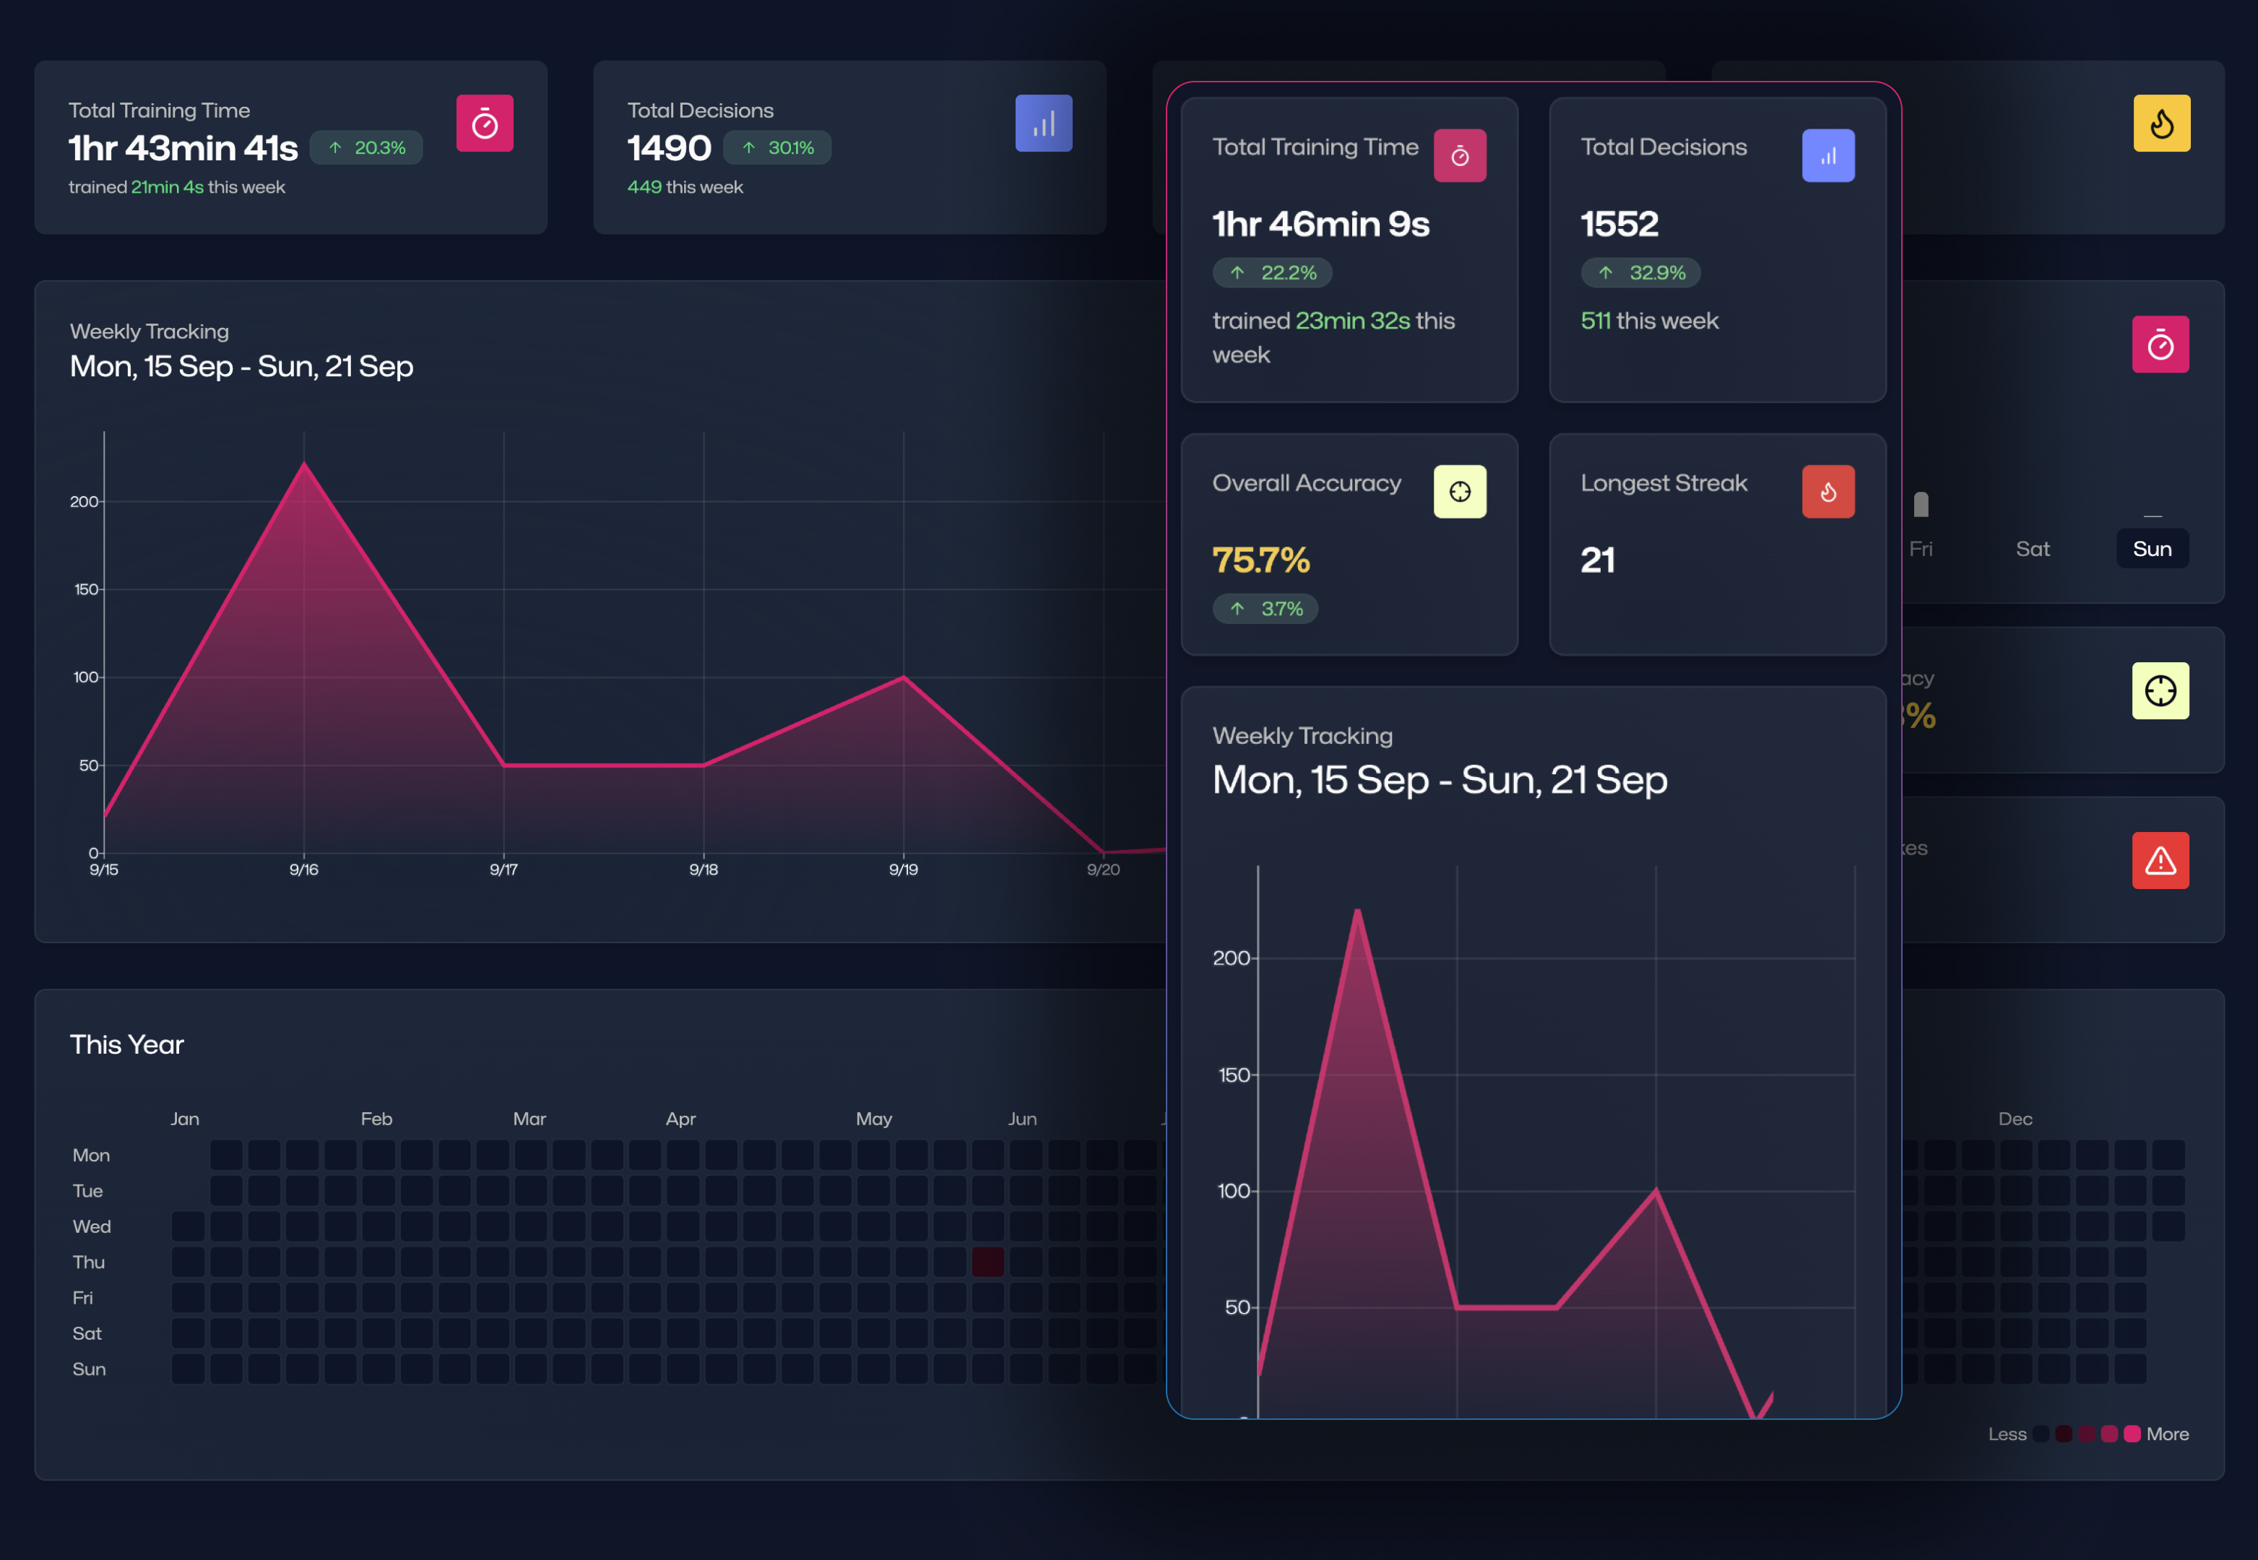Image resolution: width=2258 pixels, height=1560 pixels.
Task: Click the red warning triangle icon on right
Action: pyautogui.click(x=2160, y=860)
